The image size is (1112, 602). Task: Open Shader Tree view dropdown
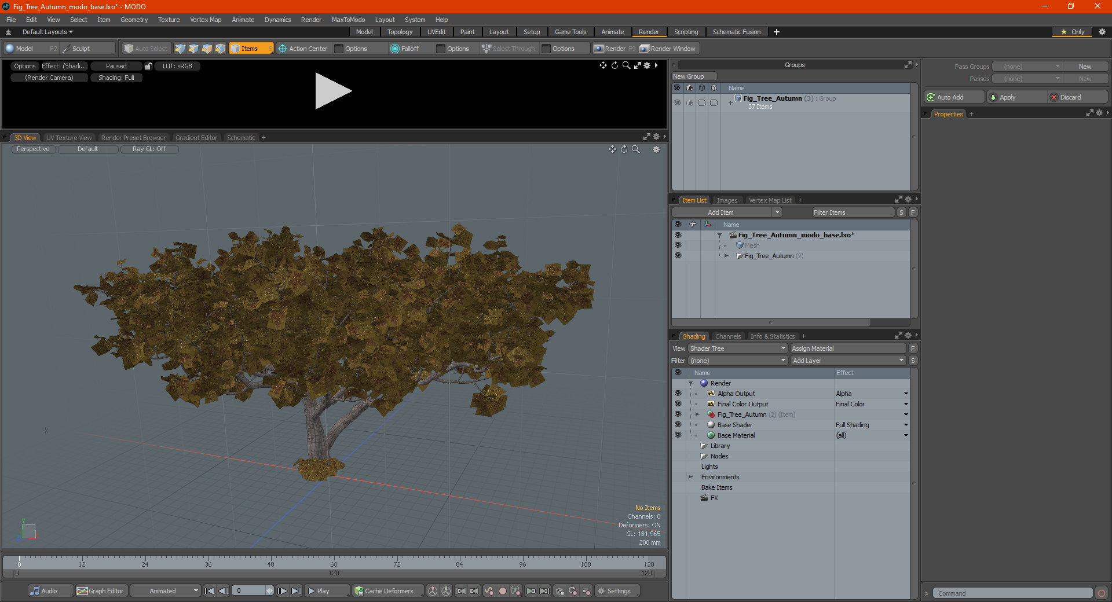[738, 348]
